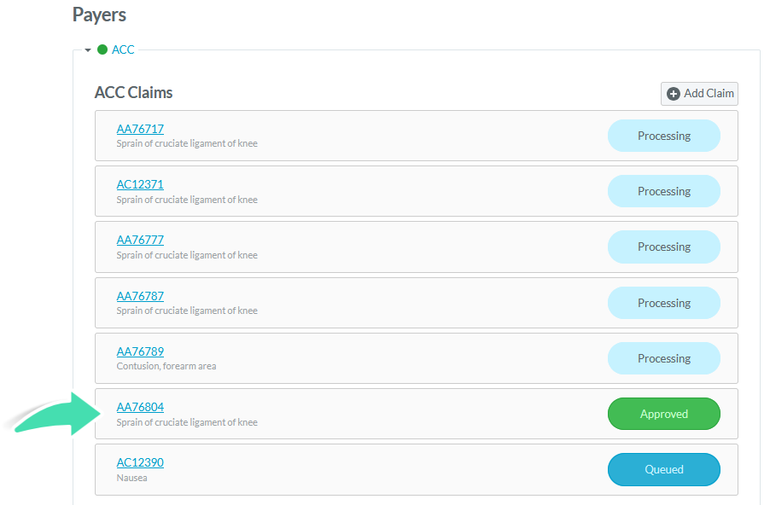The width and height of the screenshot is (770, 505).
Task: Collapse the ACC payer section triangle
Action: [x=88, y=50]
